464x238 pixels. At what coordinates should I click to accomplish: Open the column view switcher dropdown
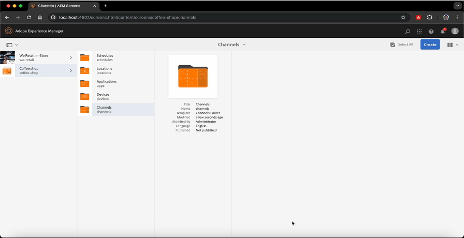(x=452, y=45)
